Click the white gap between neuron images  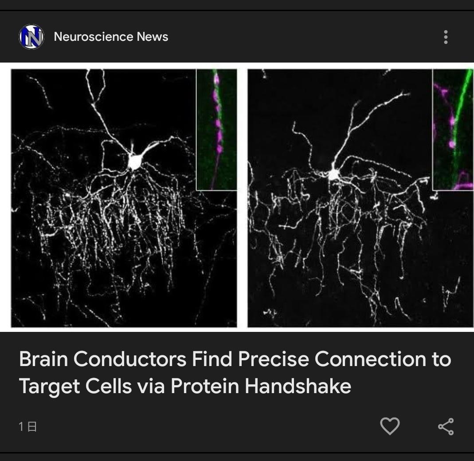(x=242, y=198)
